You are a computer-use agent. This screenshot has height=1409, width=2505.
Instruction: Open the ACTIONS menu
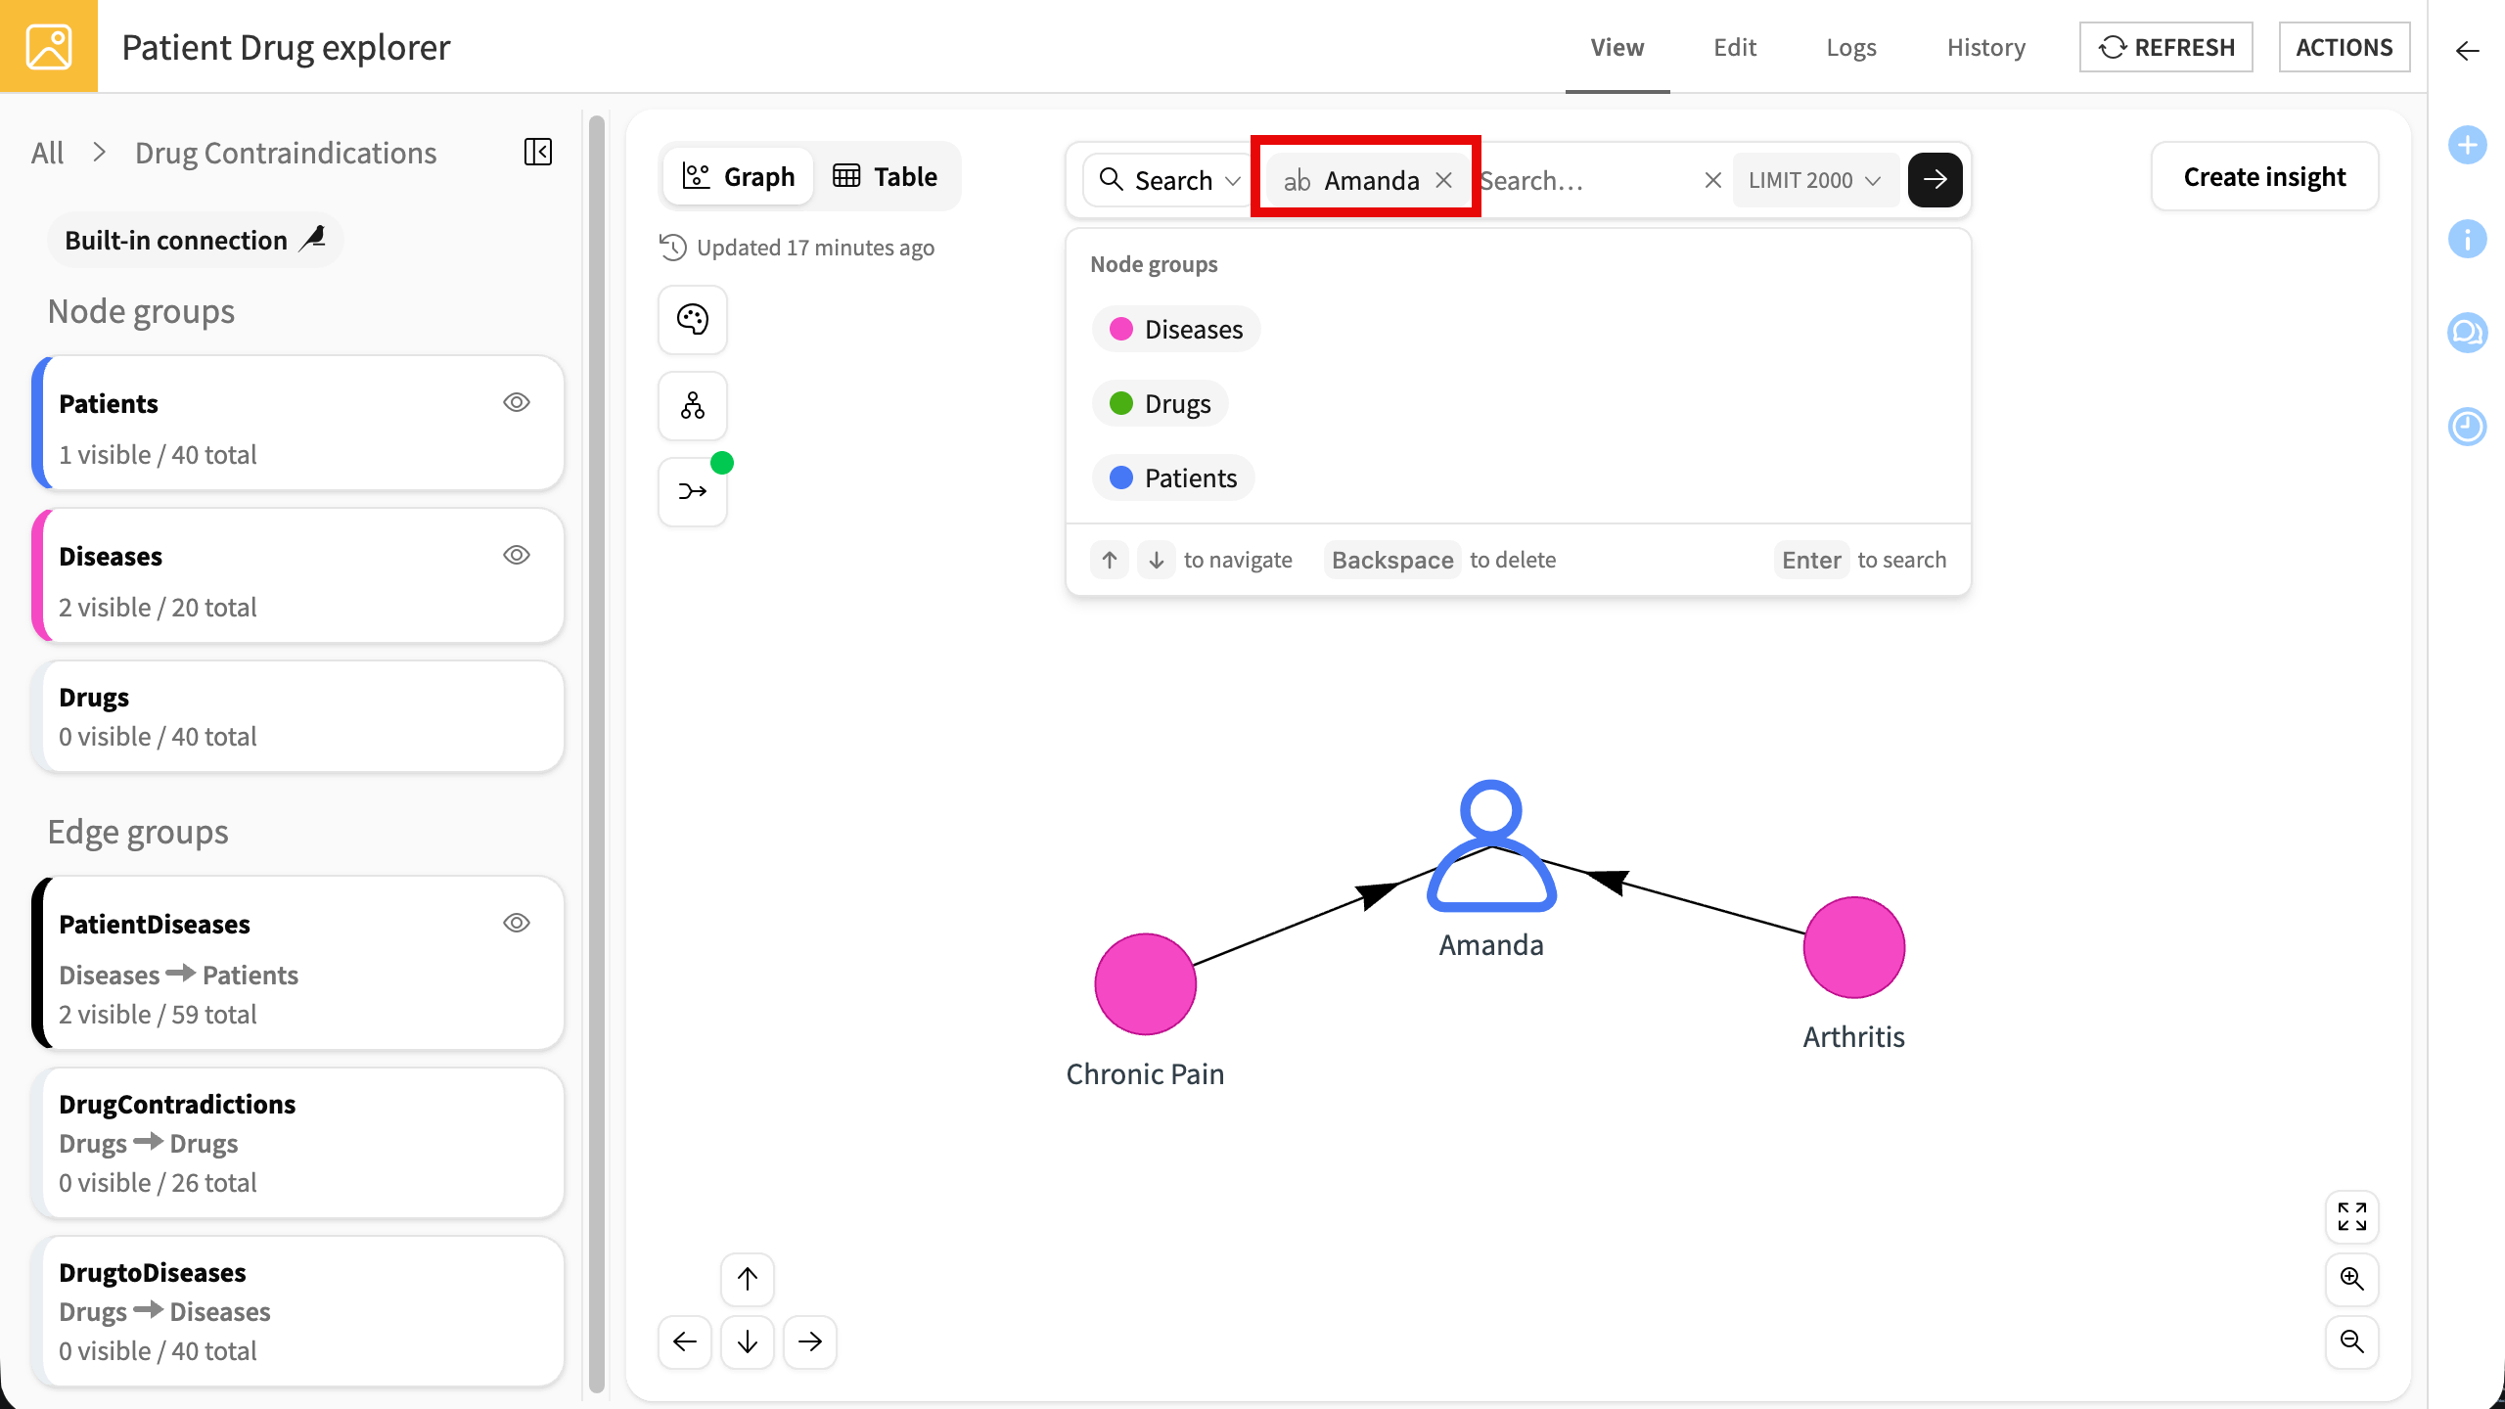click(2345, 47)
